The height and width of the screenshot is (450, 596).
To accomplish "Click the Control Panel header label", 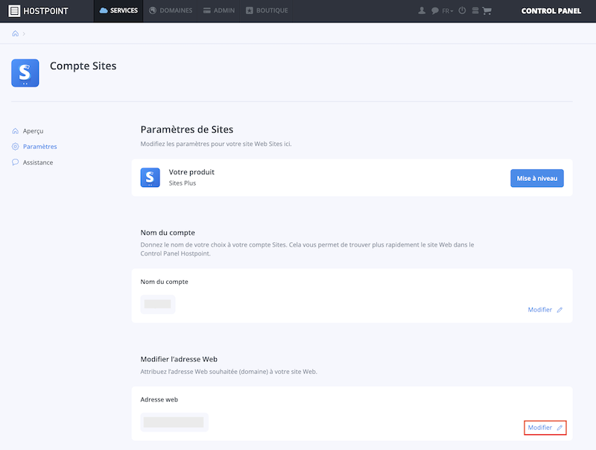I will [x=551, y=11].
